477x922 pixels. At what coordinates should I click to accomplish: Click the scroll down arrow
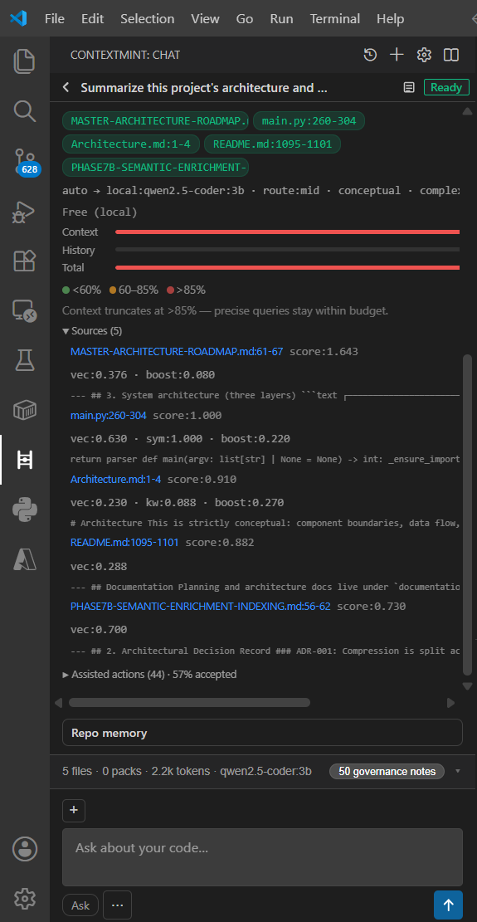click(467, 686)
